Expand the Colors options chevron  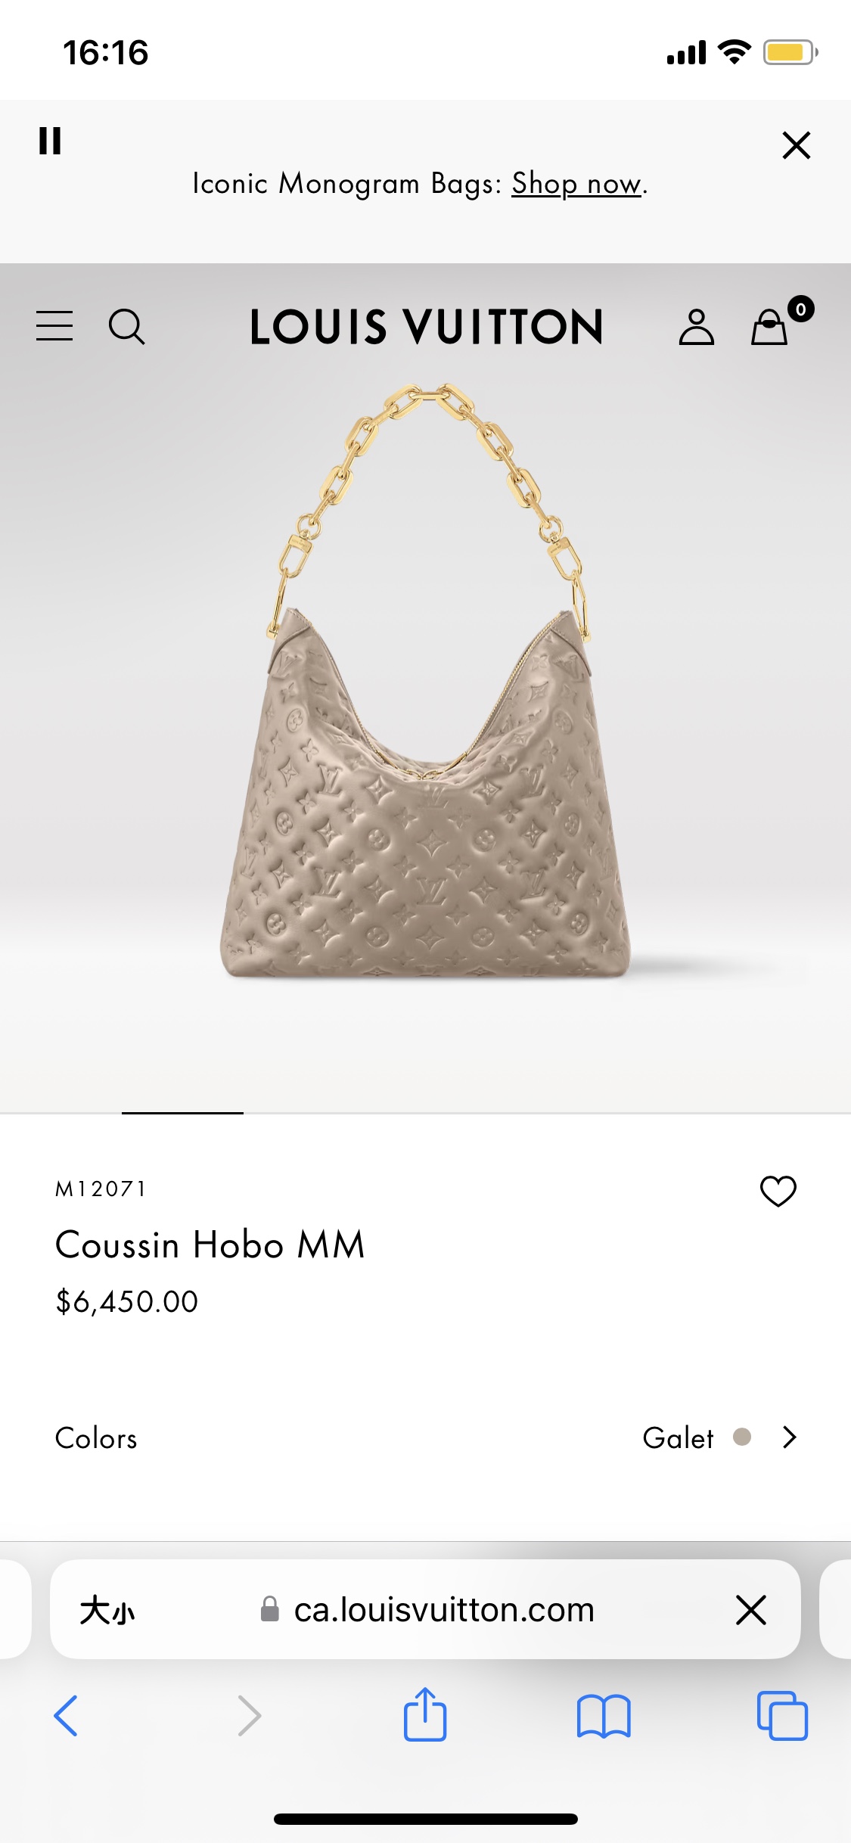(790, 1437)
